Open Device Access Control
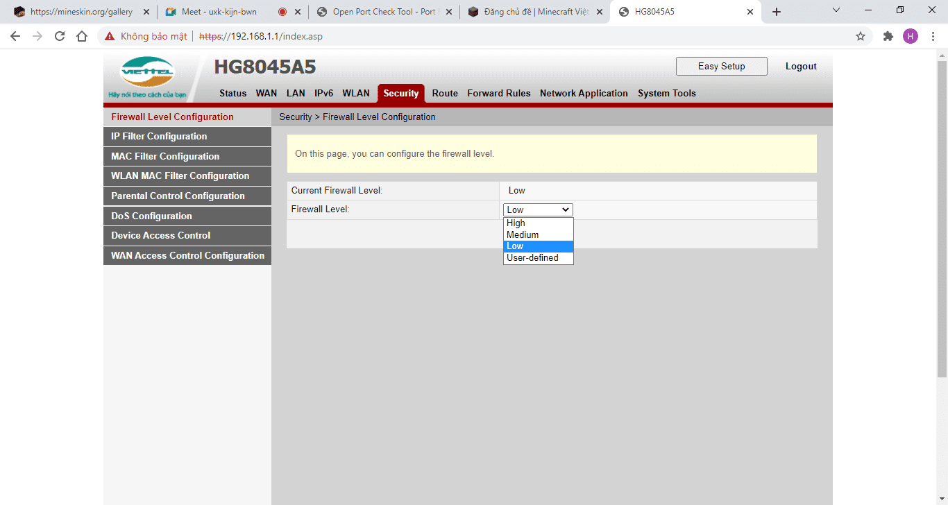Viewport: 948px width, 505px height. 187,235
